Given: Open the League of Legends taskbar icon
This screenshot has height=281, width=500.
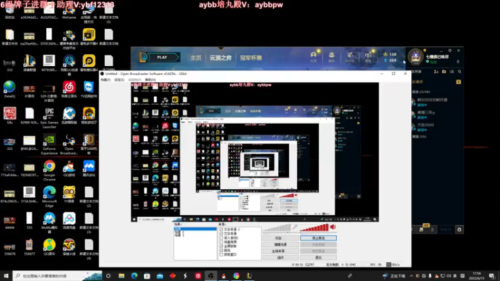Looking at the screenshot, I should point(249,275).
